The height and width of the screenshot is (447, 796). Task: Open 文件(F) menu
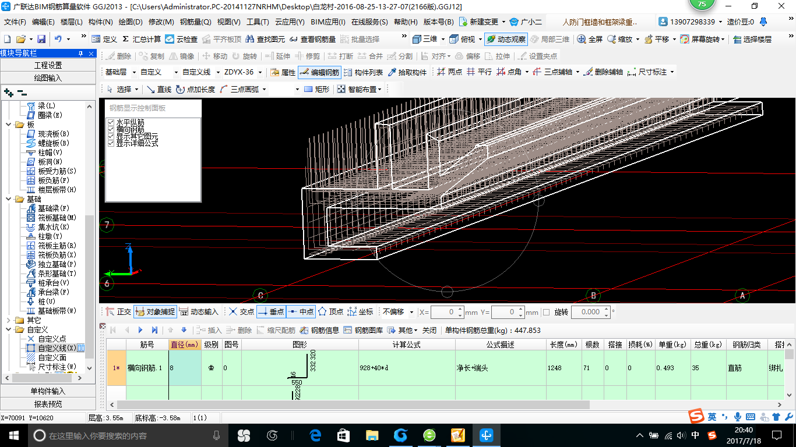point(15,22)
